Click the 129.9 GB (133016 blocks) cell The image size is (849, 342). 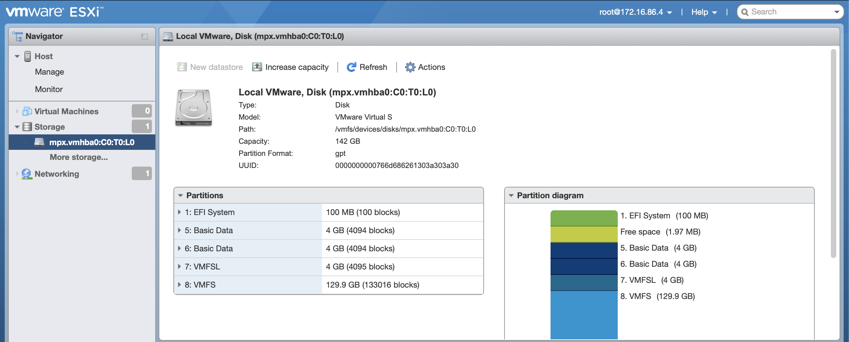click(402, 285)
